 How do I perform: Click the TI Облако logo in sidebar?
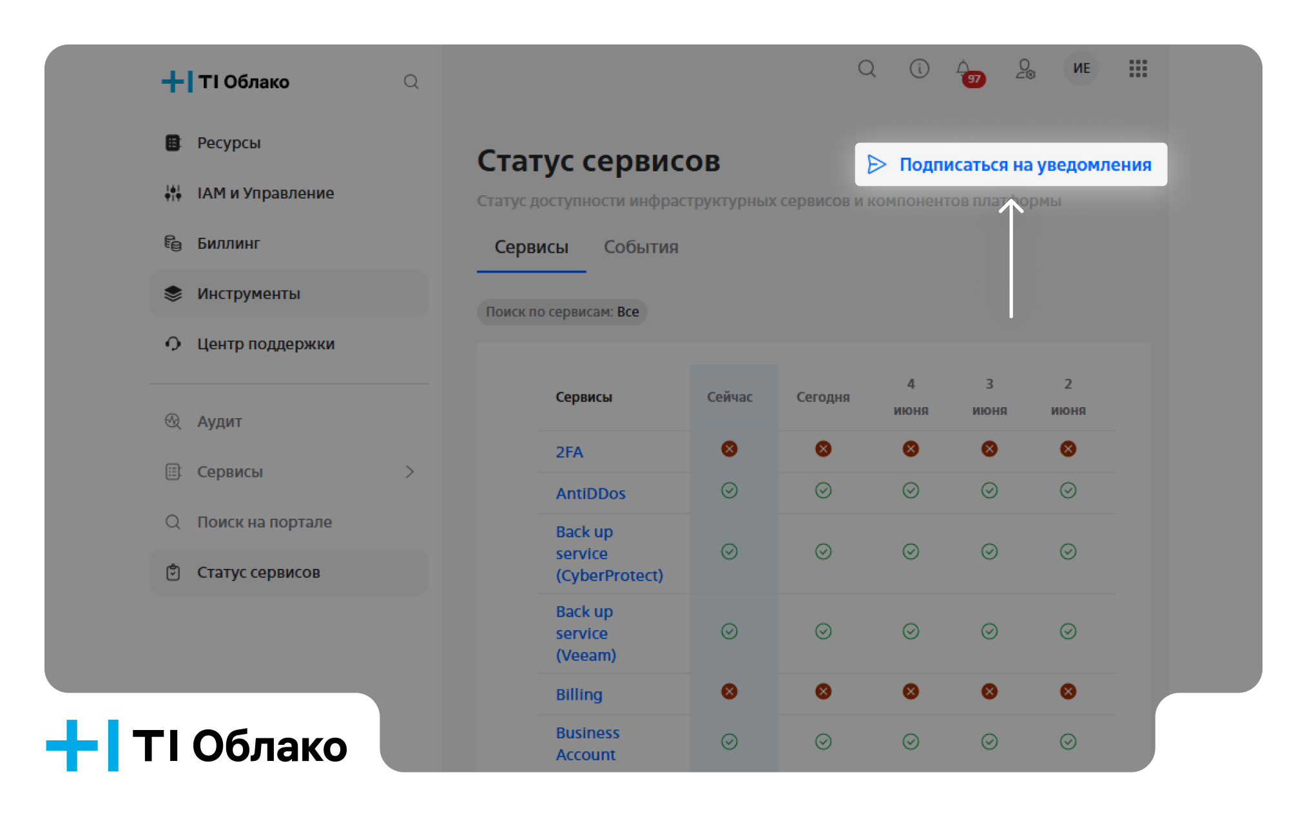(225, 82)
